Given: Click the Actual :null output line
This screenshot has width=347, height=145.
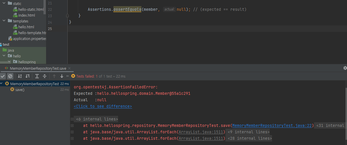Looking at the screenshot, I should click(90, 100).
